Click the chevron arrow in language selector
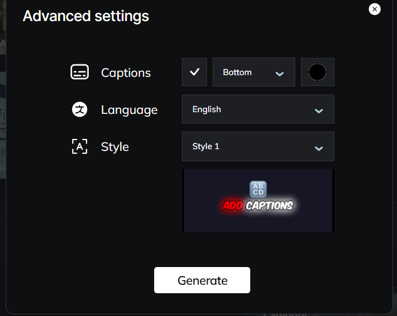The height and width of the screenshot is (316, 397). (x=319, y=111)
